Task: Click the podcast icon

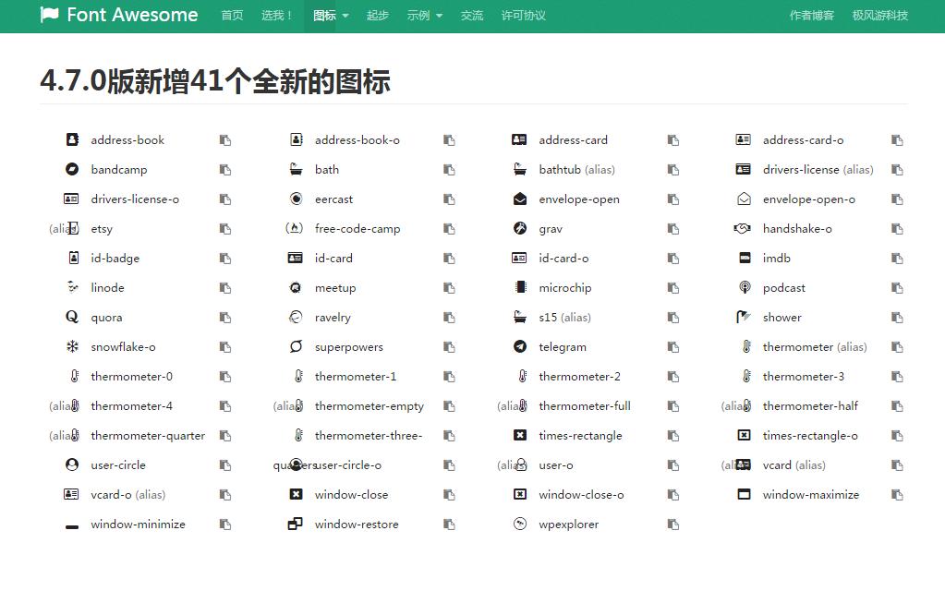Action: coord(745,287)
